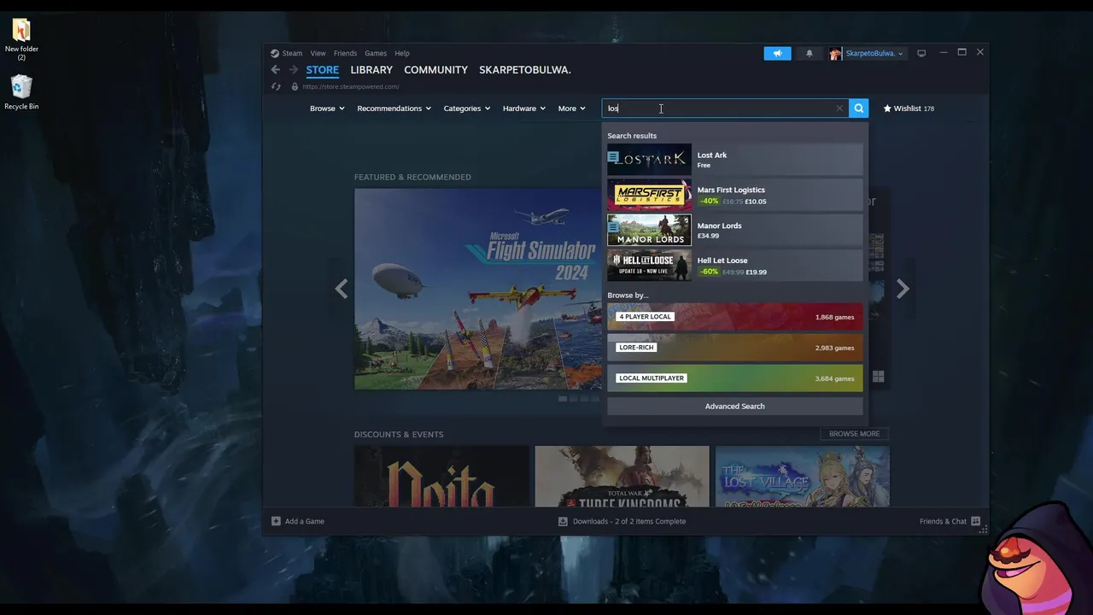1093x615 pixels.
Task: Browse by Local Multiplayer tag
Action: click(734, 378)
